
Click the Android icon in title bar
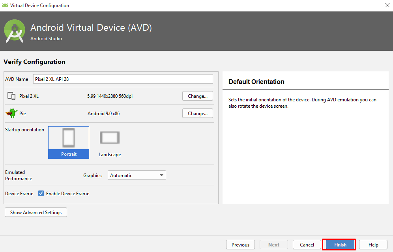[x=5, y=6]
